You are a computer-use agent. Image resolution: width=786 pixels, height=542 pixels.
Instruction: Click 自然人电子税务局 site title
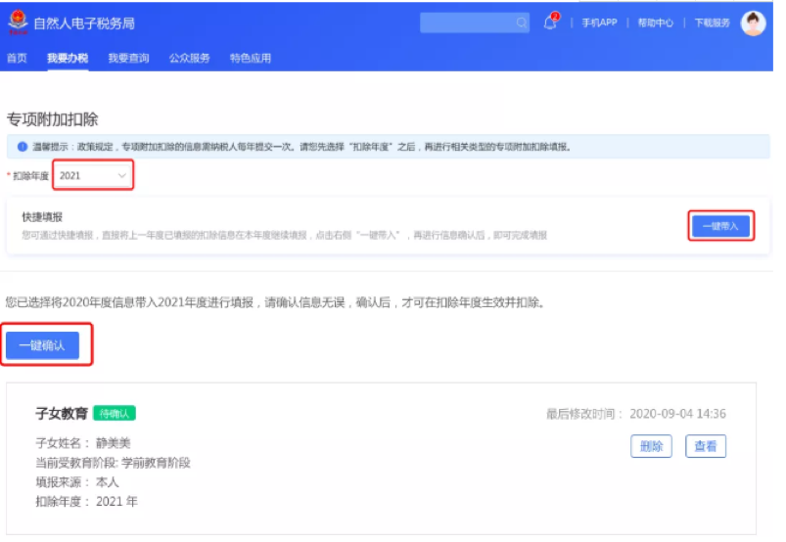(84, 23)
